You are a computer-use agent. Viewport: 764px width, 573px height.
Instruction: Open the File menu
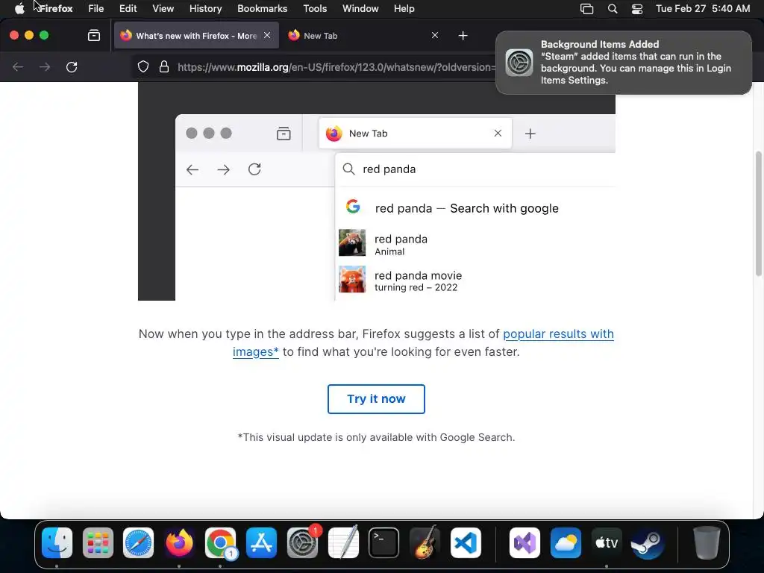pos(96,9)
